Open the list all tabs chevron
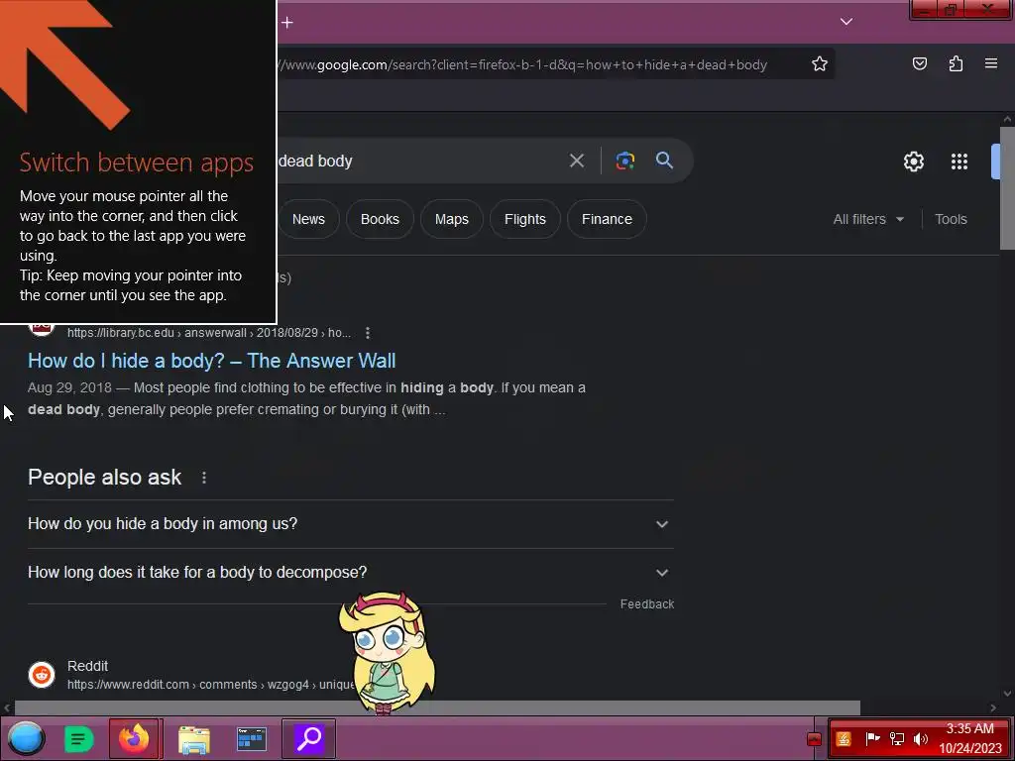The height and width of the screenshot is (761, 1015). tap(846, 22)
